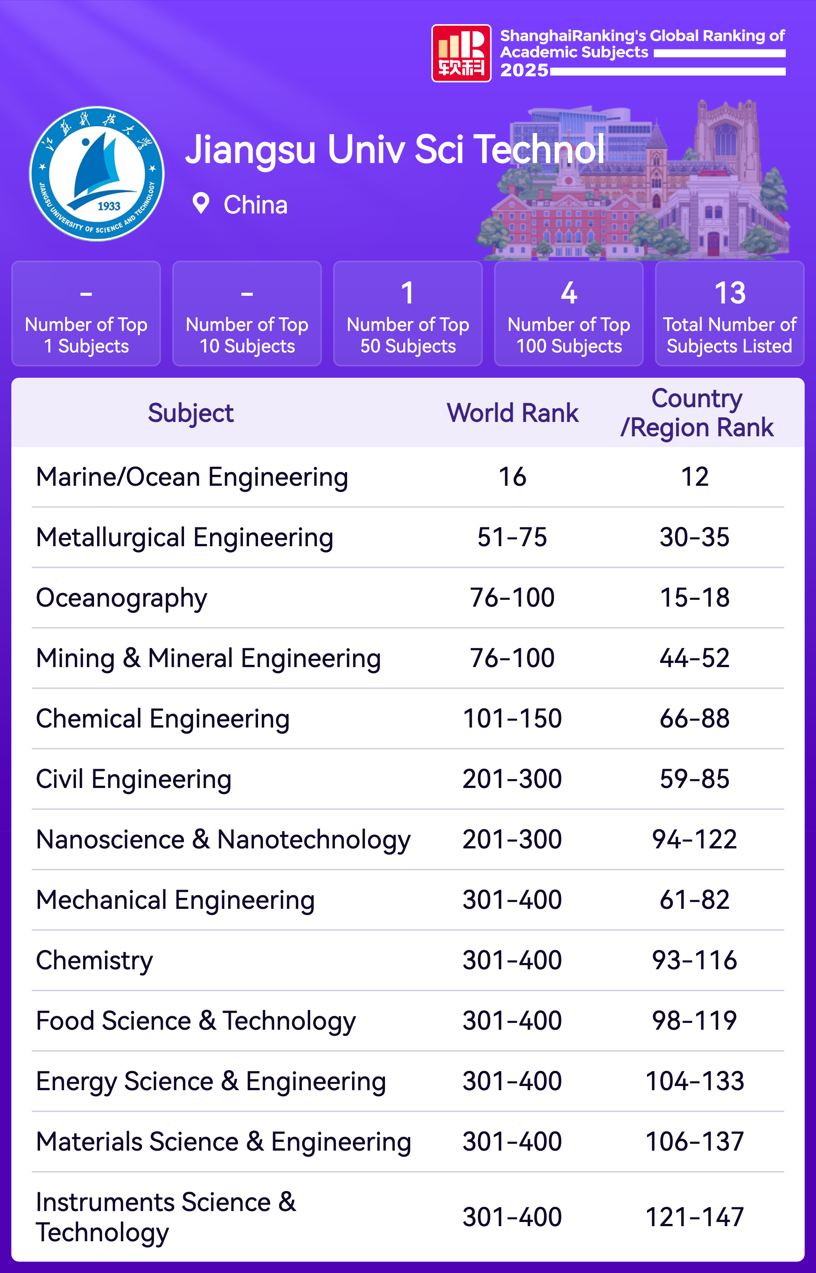
Task: Select the Total Number of Subjects Listed card
Action: (x=729, y=314)
